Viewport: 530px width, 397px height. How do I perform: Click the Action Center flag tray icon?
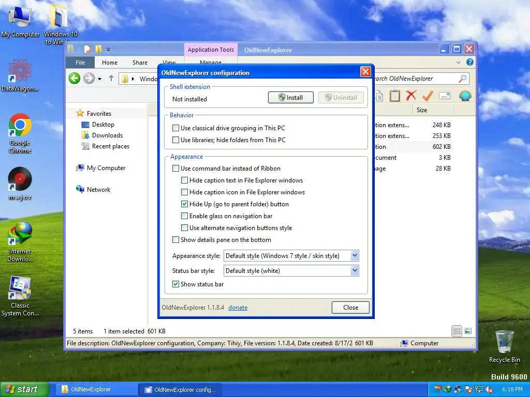point(468,389)
